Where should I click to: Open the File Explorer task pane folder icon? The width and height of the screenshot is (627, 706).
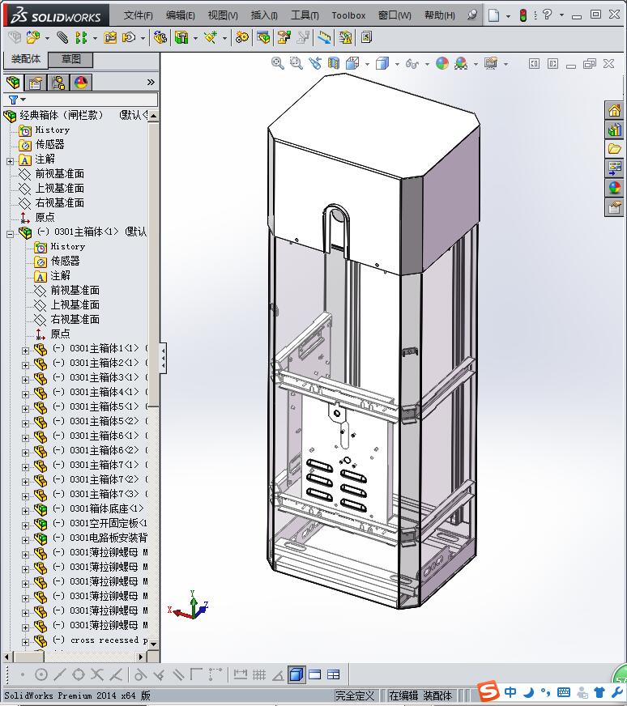click(615, 149)
